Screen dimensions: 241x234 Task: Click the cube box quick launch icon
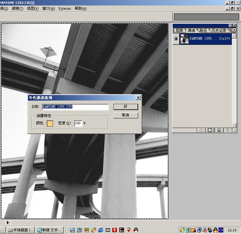[108, 230]
